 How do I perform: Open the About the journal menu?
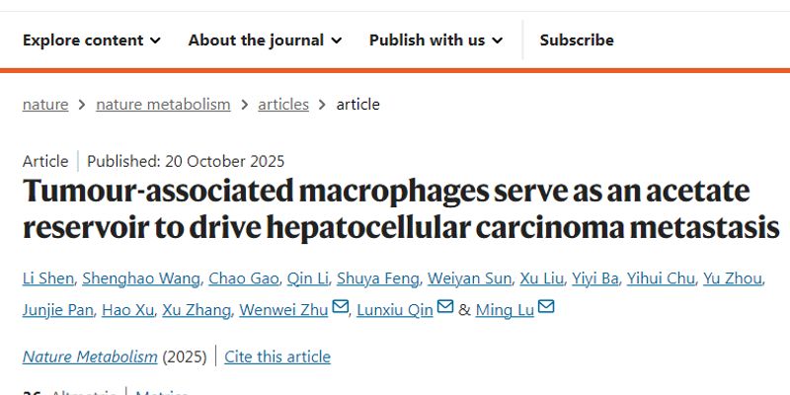pyautogui.click(x=265, y=40)
